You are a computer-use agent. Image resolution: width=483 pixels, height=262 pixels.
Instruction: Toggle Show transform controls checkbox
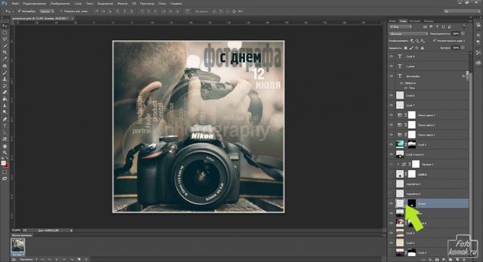coord(61,11)
